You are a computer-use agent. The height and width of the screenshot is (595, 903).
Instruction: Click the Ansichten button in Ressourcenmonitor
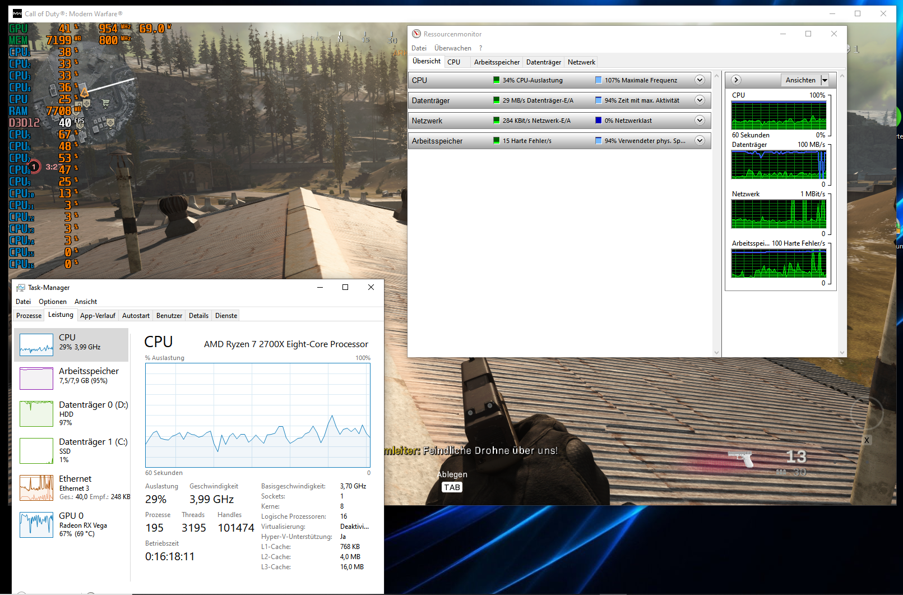[x=800, y=80]
